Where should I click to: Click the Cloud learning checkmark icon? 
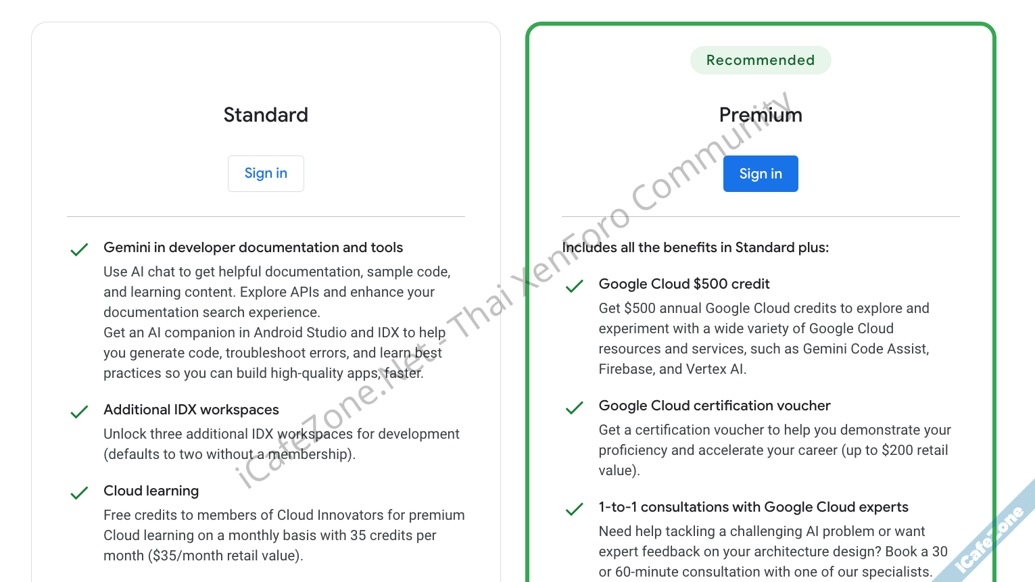79,493
